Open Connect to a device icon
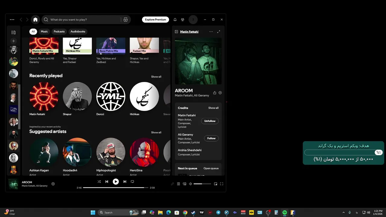 click(185, 184)
